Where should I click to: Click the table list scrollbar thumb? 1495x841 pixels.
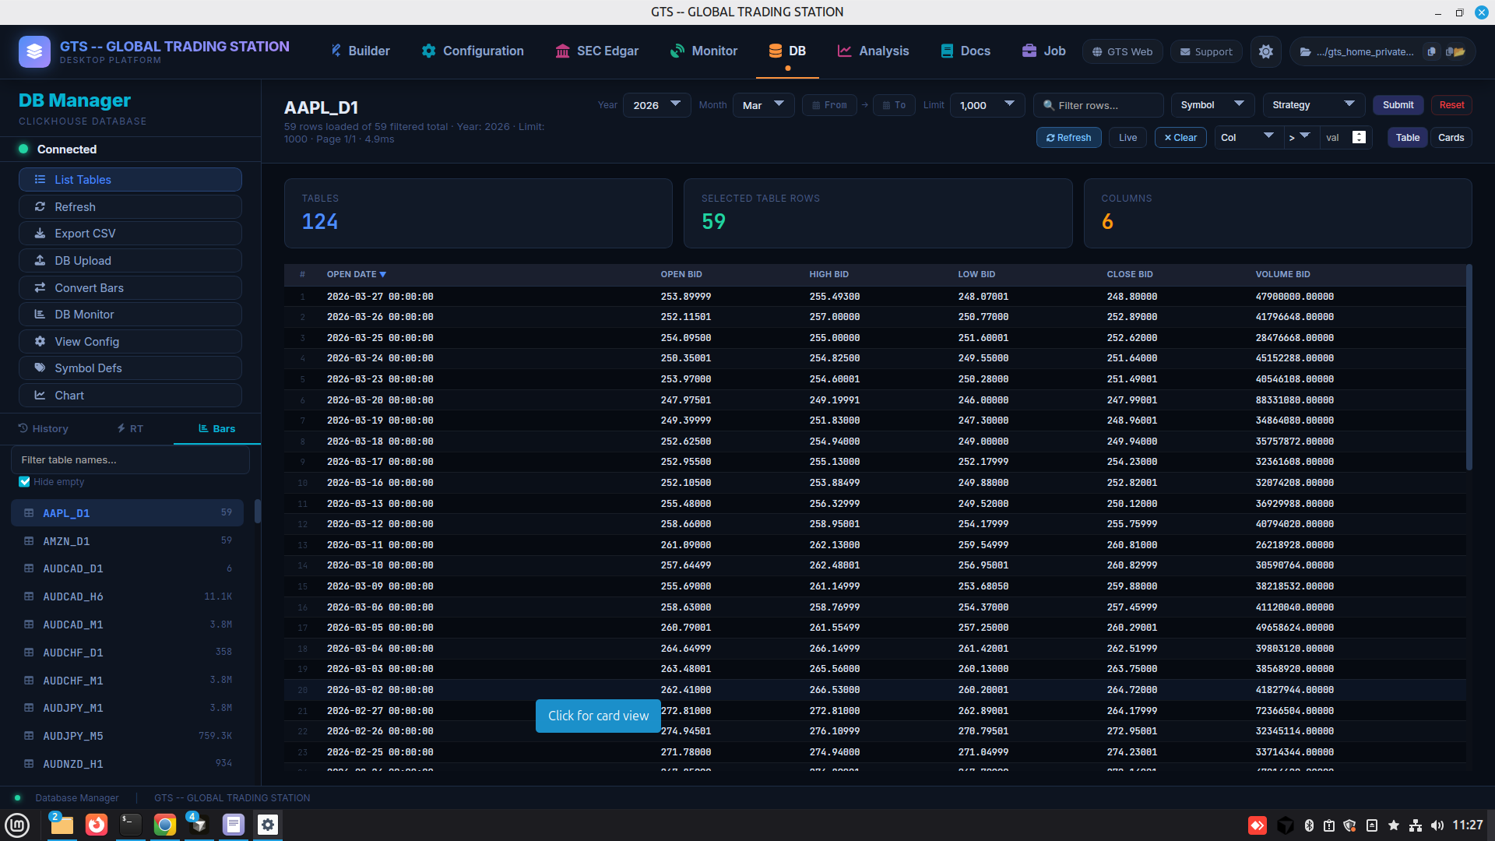(258, 511)
